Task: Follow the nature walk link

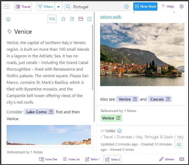Action: (111, 17)
